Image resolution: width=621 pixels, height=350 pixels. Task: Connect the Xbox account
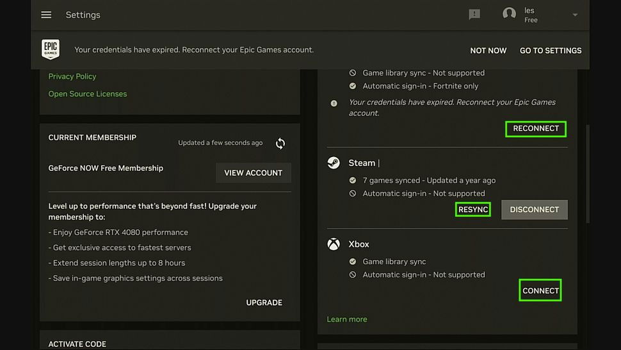[540, 290]
